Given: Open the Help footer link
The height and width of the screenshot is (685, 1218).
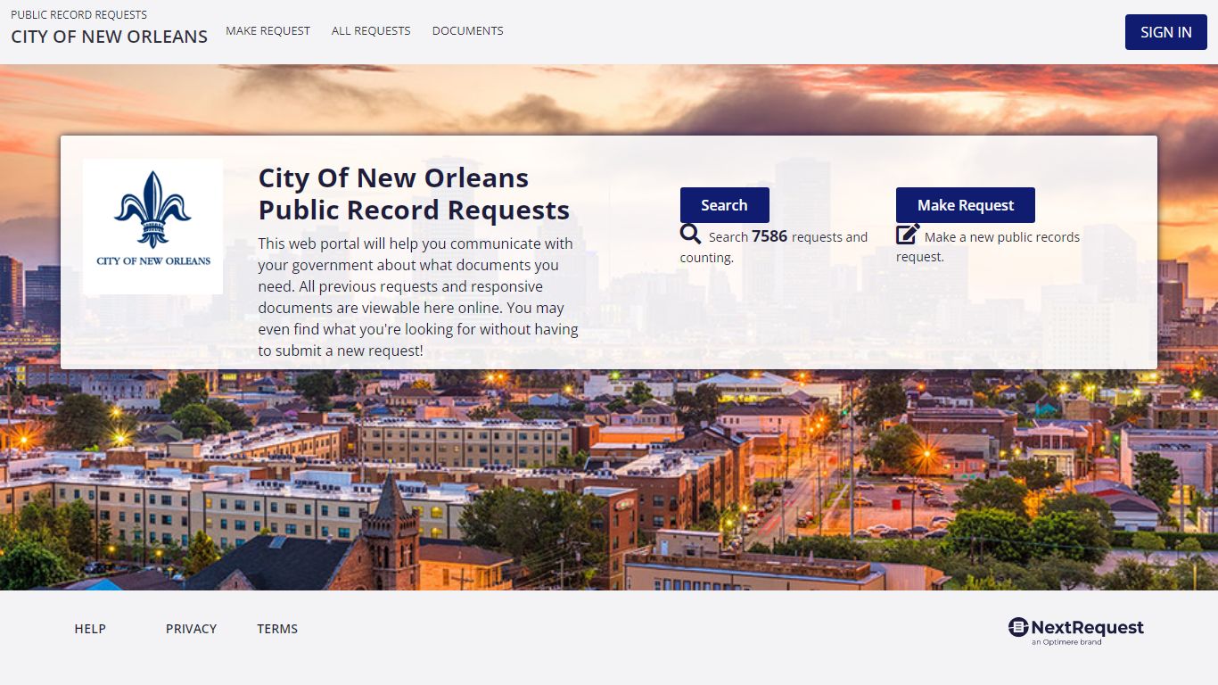Looking at the screenshot, I should click(x=90, y=629).
